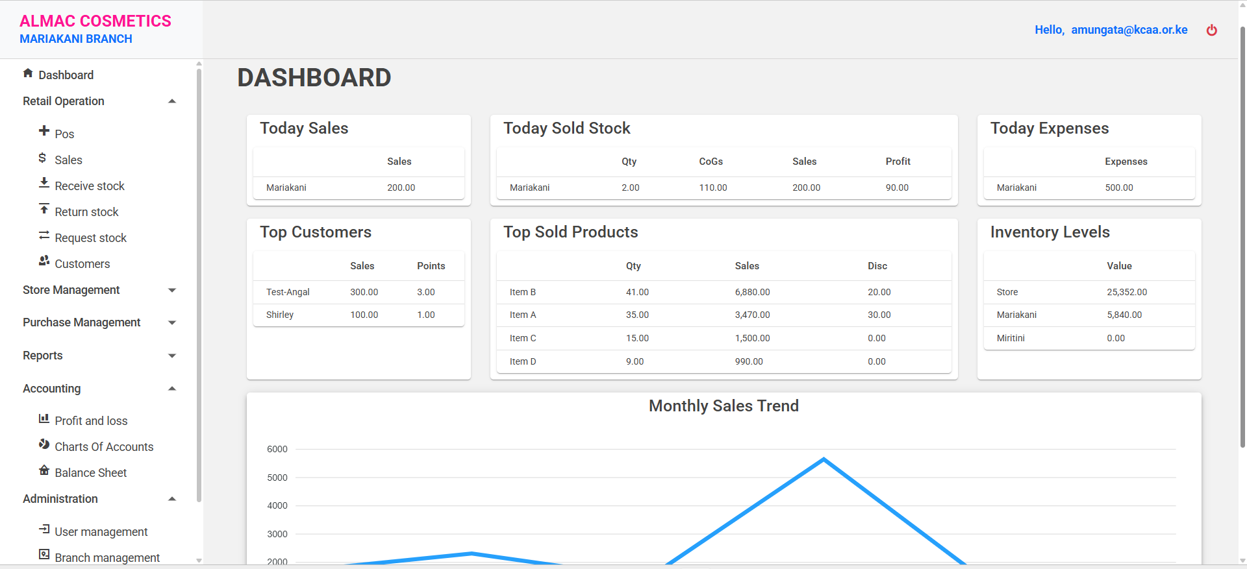Open Profit and loss report
Viewport: 1247px width, 569px height.
[91, 421]
